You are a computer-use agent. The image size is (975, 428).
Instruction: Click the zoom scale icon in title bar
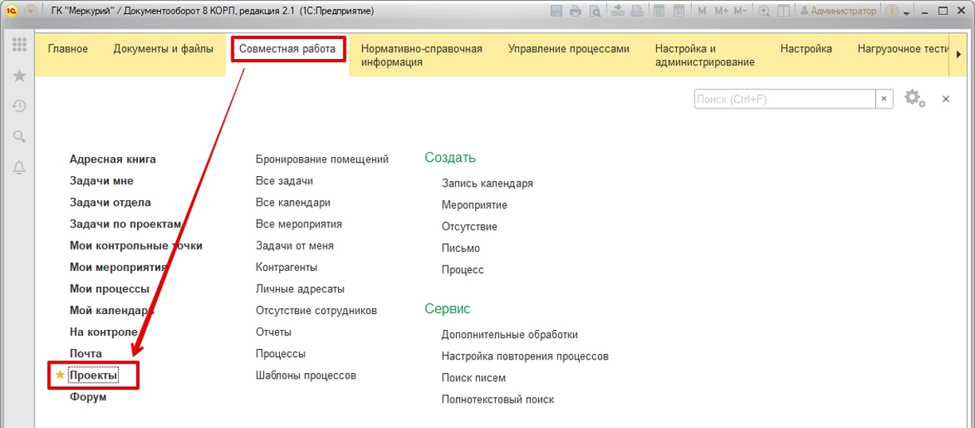764,11
